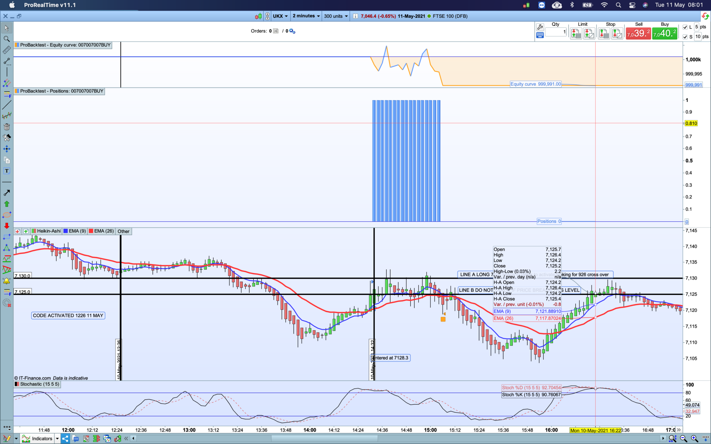
Task: Toggle the S stop points checkbox
Action: point(685,37)
